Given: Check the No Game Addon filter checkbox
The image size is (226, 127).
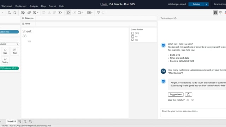Looking at the screenshot, I should point(133,37).
